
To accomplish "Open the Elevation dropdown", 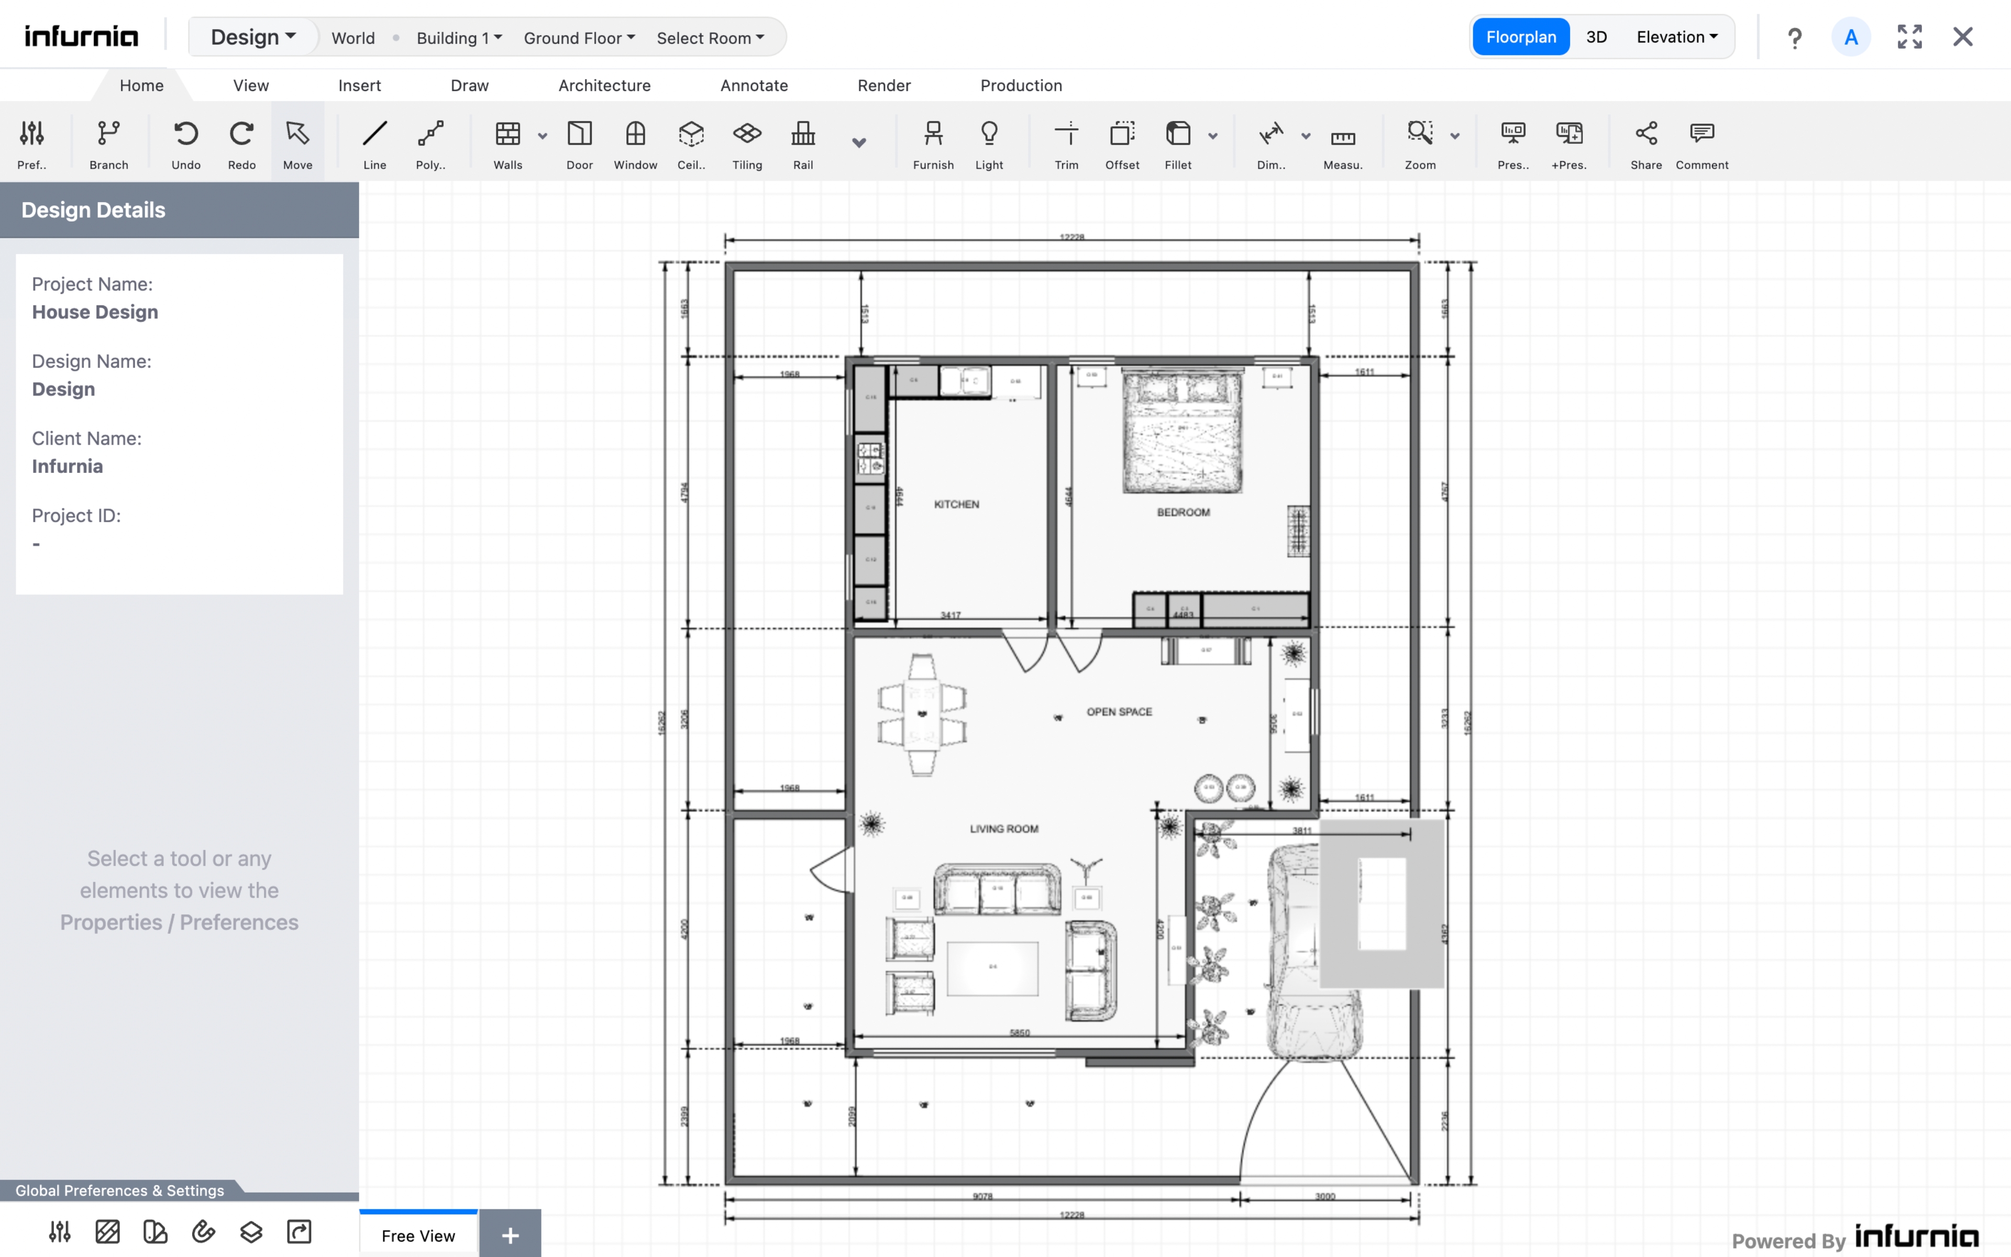I will pos(1676,37).
